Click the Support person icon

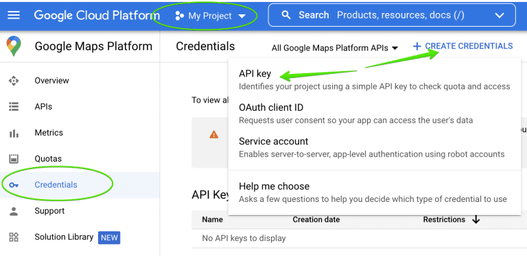click(14, 211)
